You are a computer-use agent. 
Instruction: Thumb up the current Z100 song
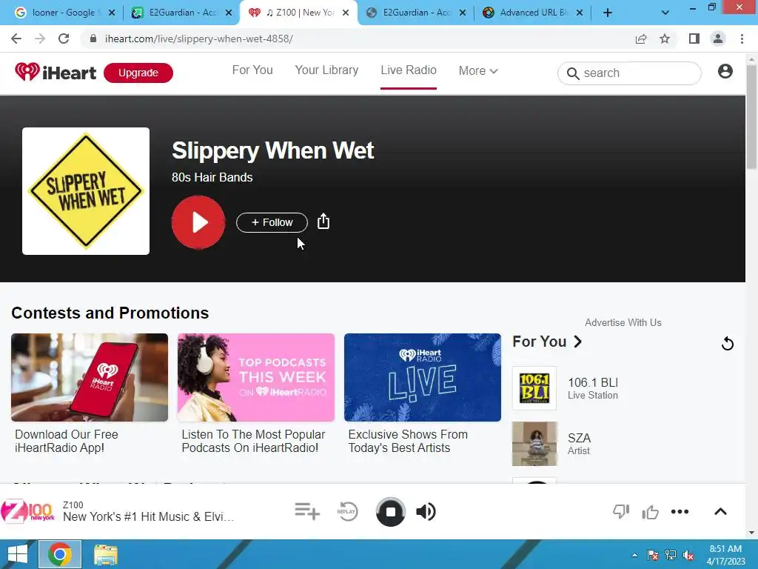pyautogui.click(x=650, y=511)
